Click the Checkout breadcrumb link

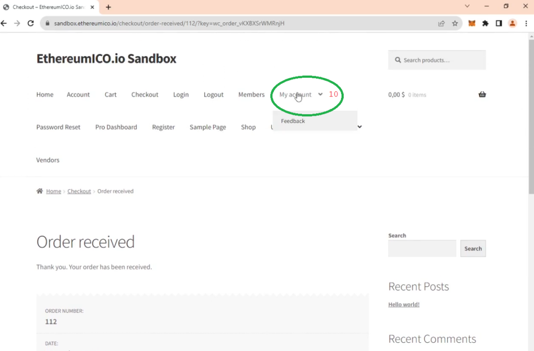coord(79,191)
